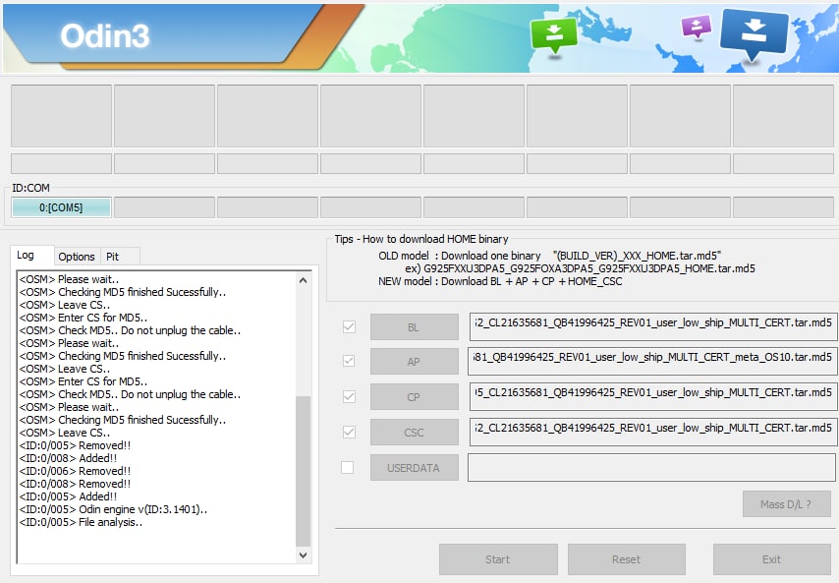Click the CSC file button

[415, 433]
